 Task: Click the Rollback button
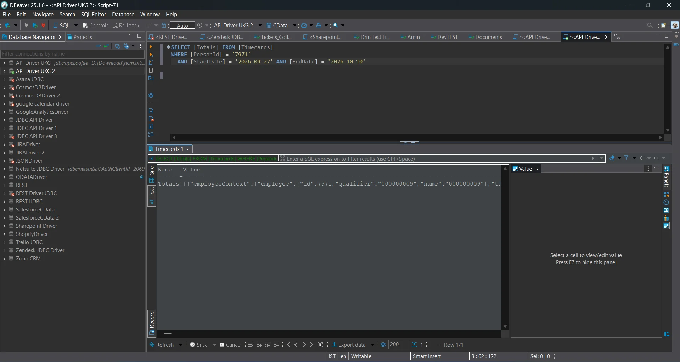(x=126, y=25)
